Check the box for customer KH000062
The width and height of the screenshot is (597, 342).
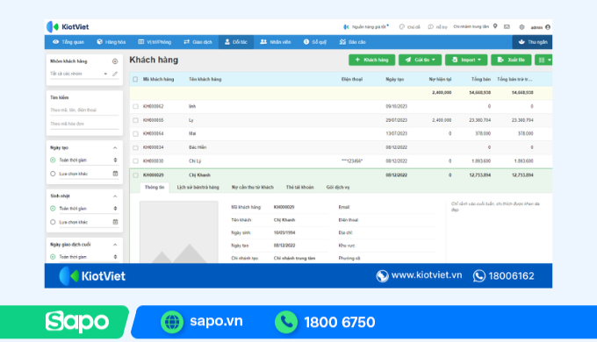(x=135, y=106)
